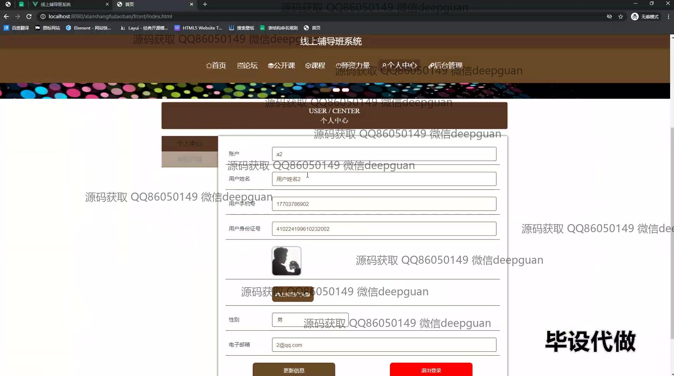Open the Element bookmark

[x=88, y=28]
